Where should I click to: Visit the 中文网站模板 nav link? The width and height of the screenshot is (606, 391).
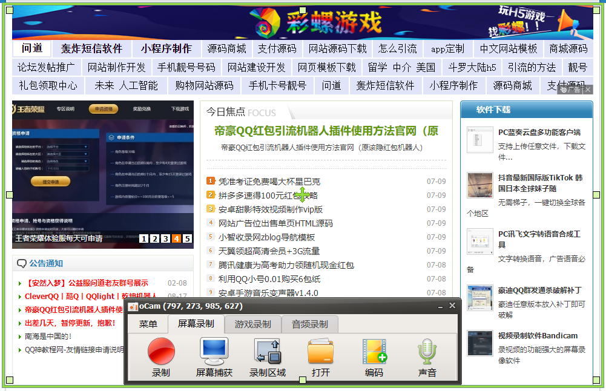point(508,49)
